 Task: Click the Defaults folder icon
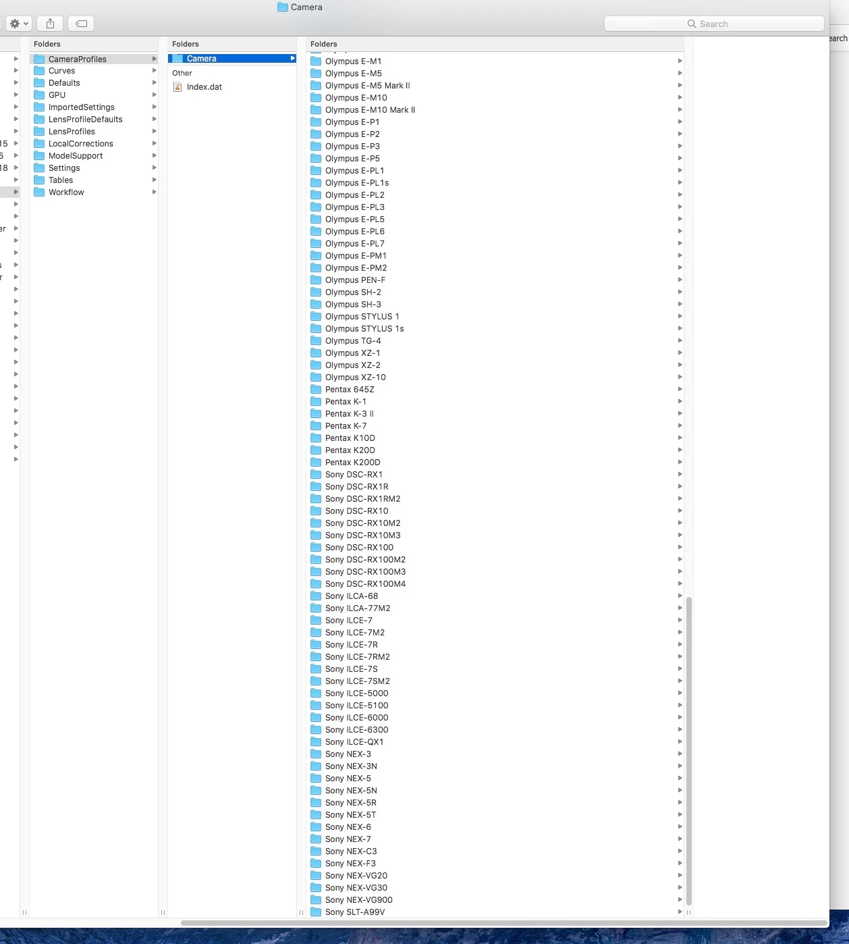point(39,83)
